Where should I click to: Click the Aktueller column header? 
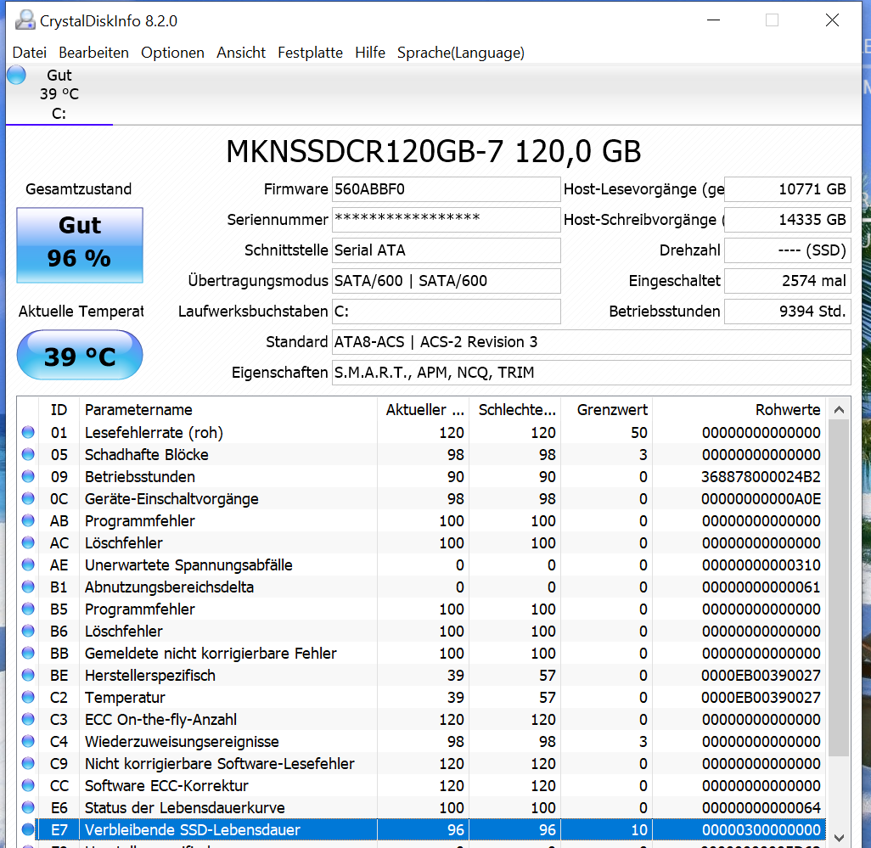tap(424, 410)
